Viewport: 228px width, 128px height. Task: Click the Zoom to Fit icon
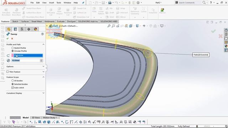coord(109,26)
